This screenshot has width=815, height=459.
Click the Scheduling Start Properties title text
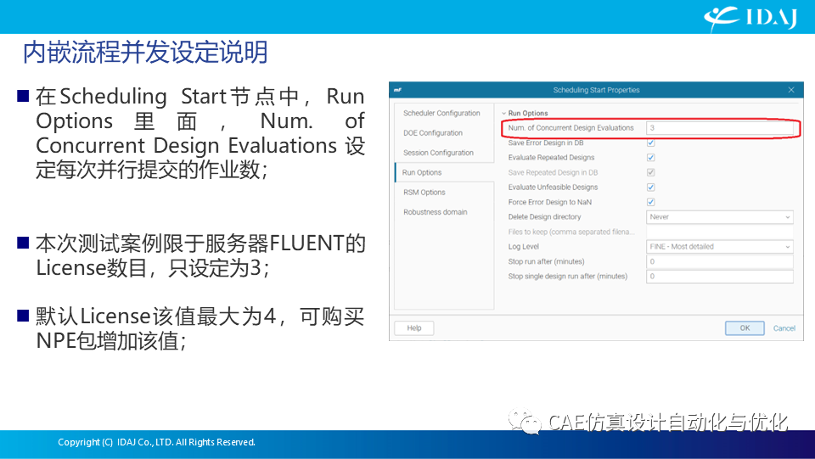596,90
